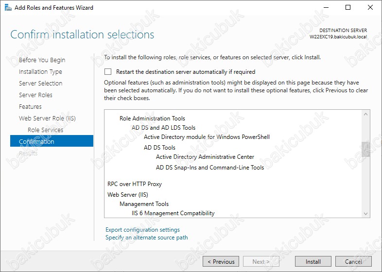Image resolution: width=382 pixels, height=272 pixels.
Task: Click the wizard icon in the title bar
Action: click(x=8, y=8)
